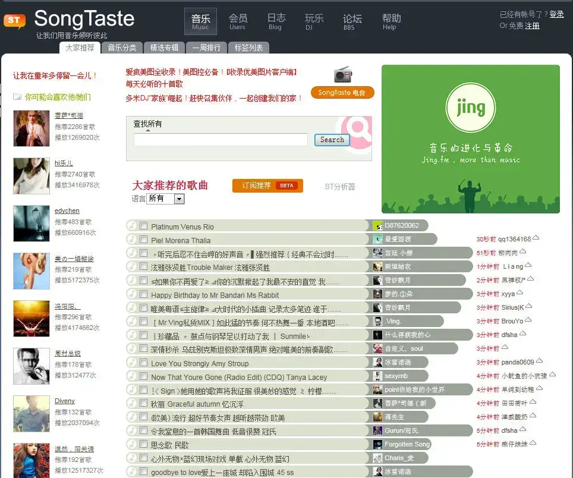573x478 pixels.
Task: Click the 订阅推荐 BETA button
Action: tap(267, 185)
